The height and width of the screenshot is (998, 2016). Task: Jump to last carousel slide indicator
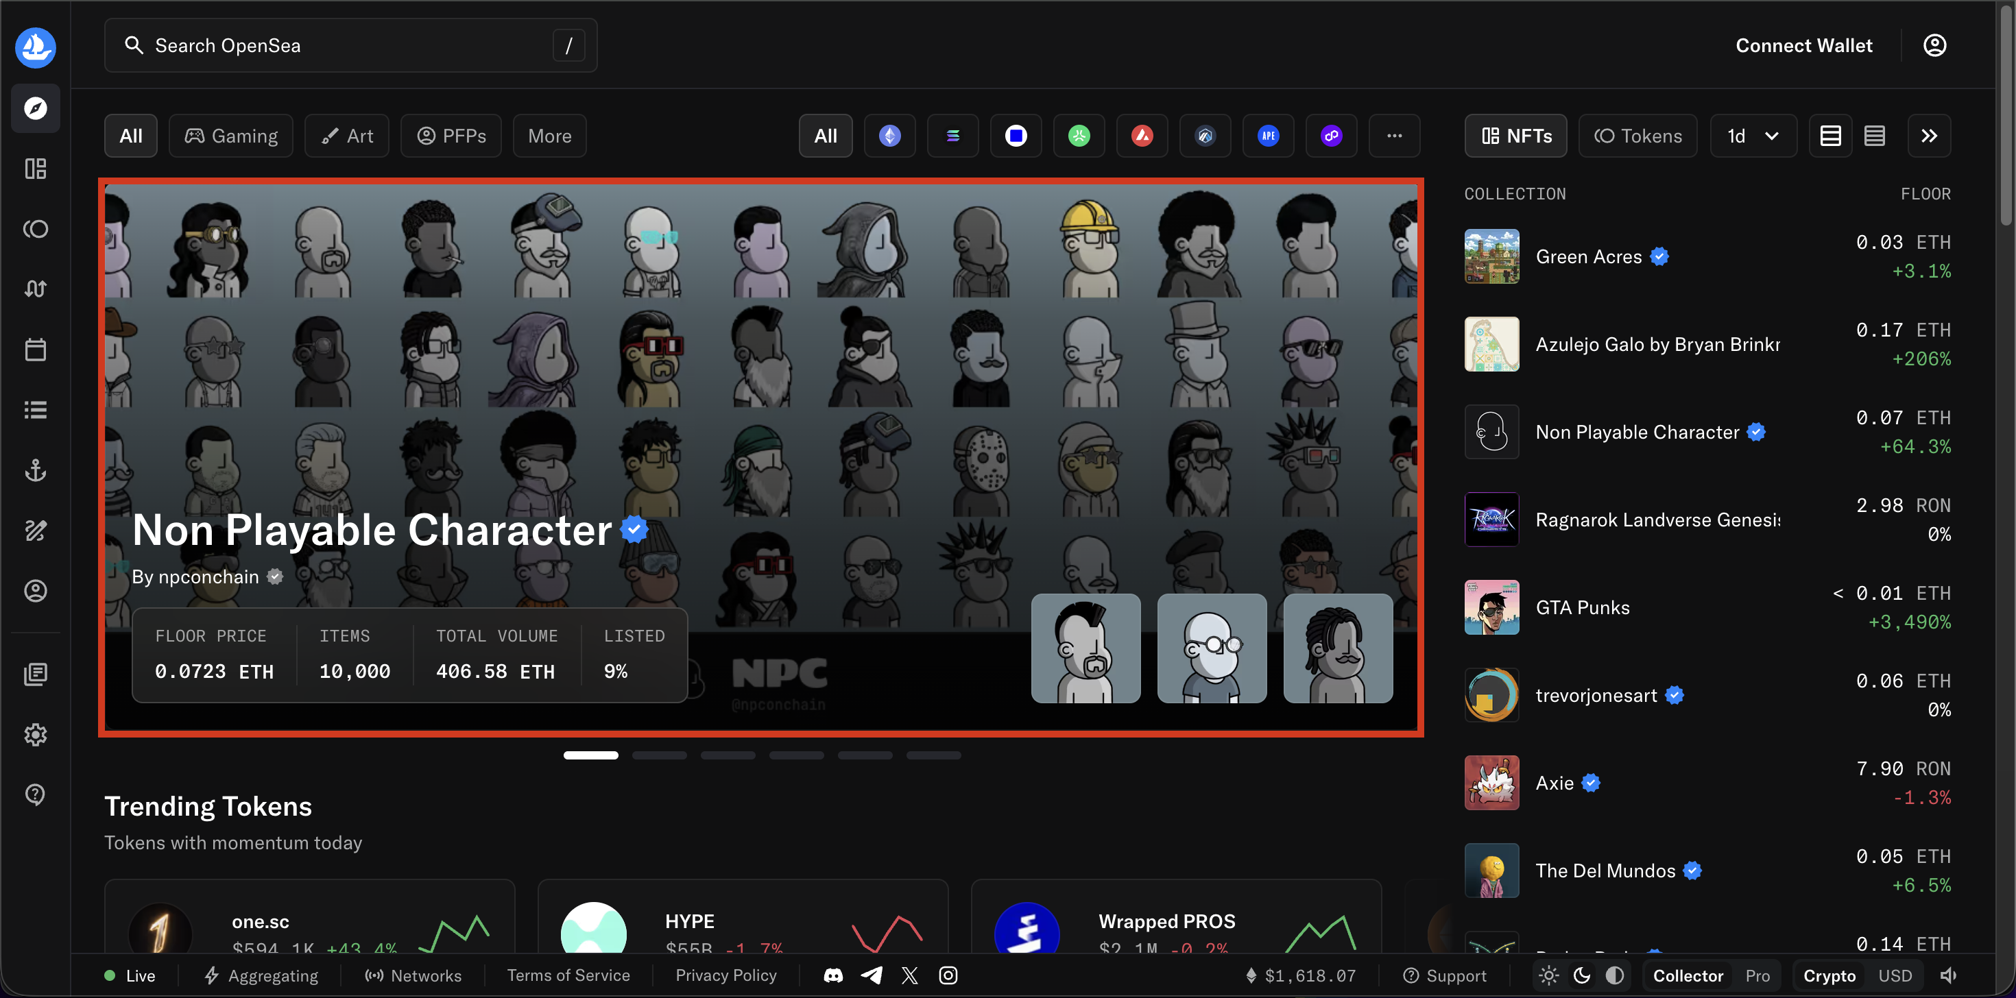933,755
